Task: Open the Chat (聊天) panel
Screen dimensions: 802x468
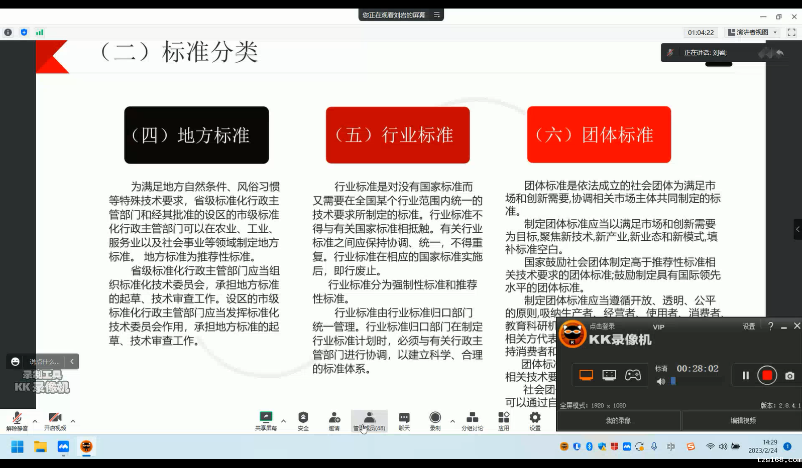Action: (404, 418)
